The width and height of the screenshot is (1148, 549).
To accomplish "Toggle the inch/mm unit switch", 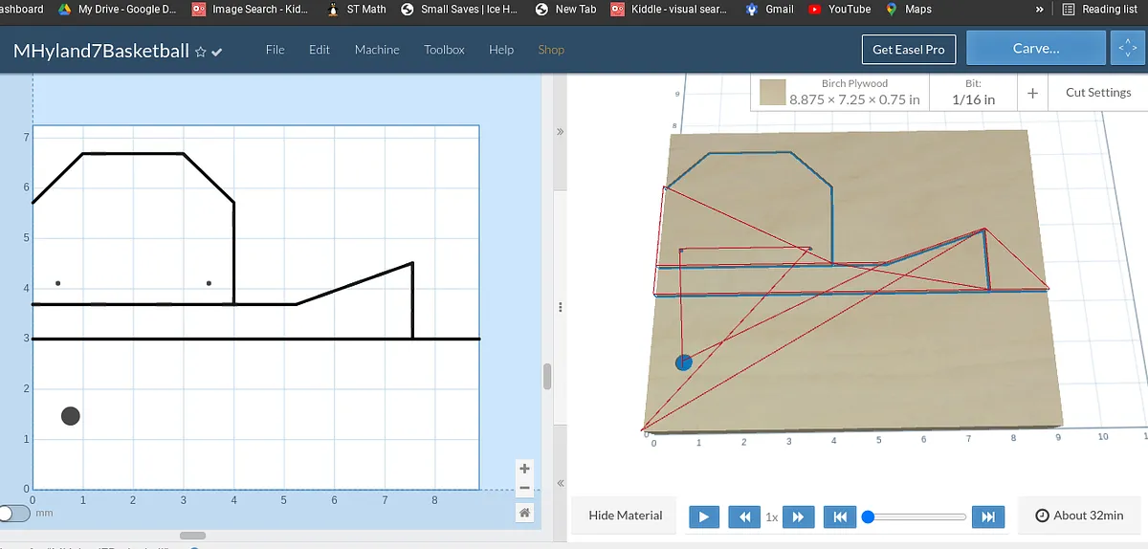I will tap(14, 514).
